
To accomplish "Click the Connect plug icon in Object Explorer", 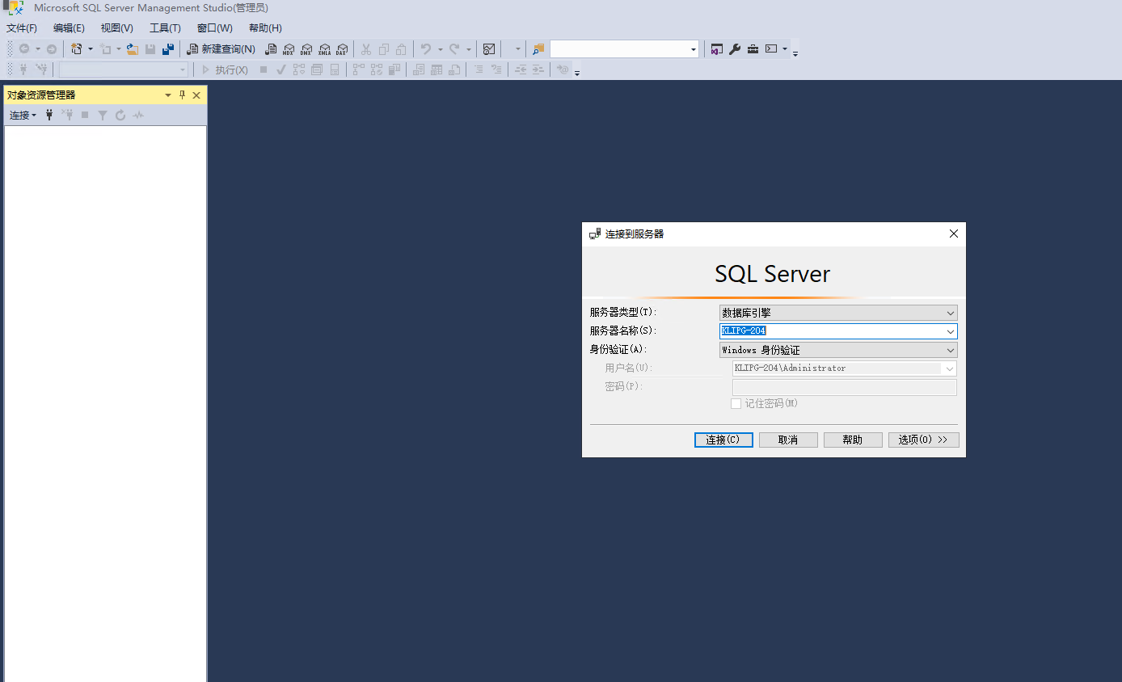I will click(49, 116).
